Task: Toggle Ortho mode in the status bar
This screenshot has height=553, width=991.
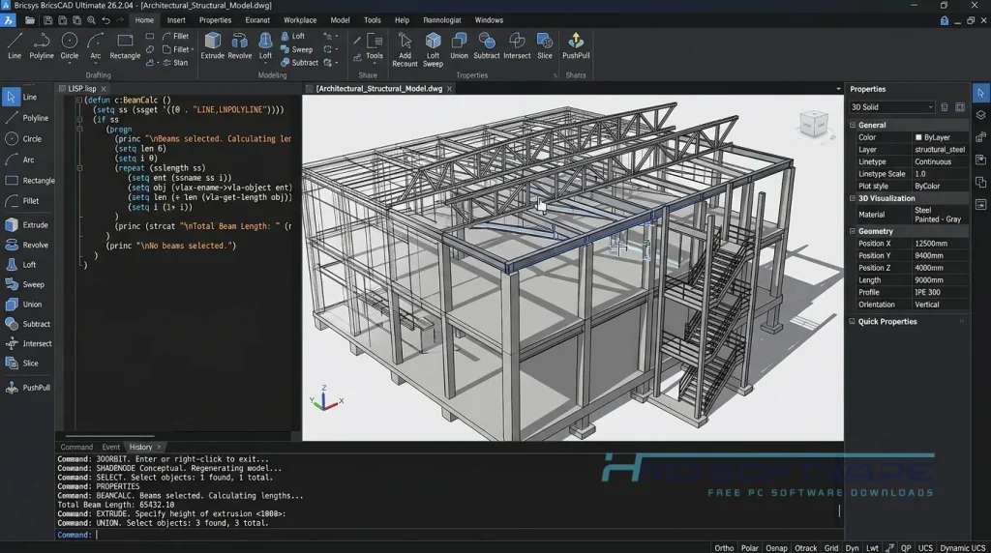Action: [724, 548]
